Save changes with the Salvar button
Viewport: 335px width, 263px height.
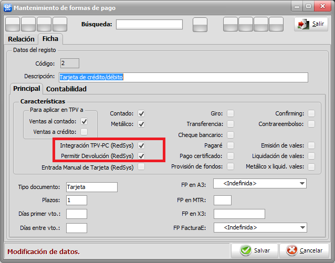pyautogui.click(x=255, y=250)
